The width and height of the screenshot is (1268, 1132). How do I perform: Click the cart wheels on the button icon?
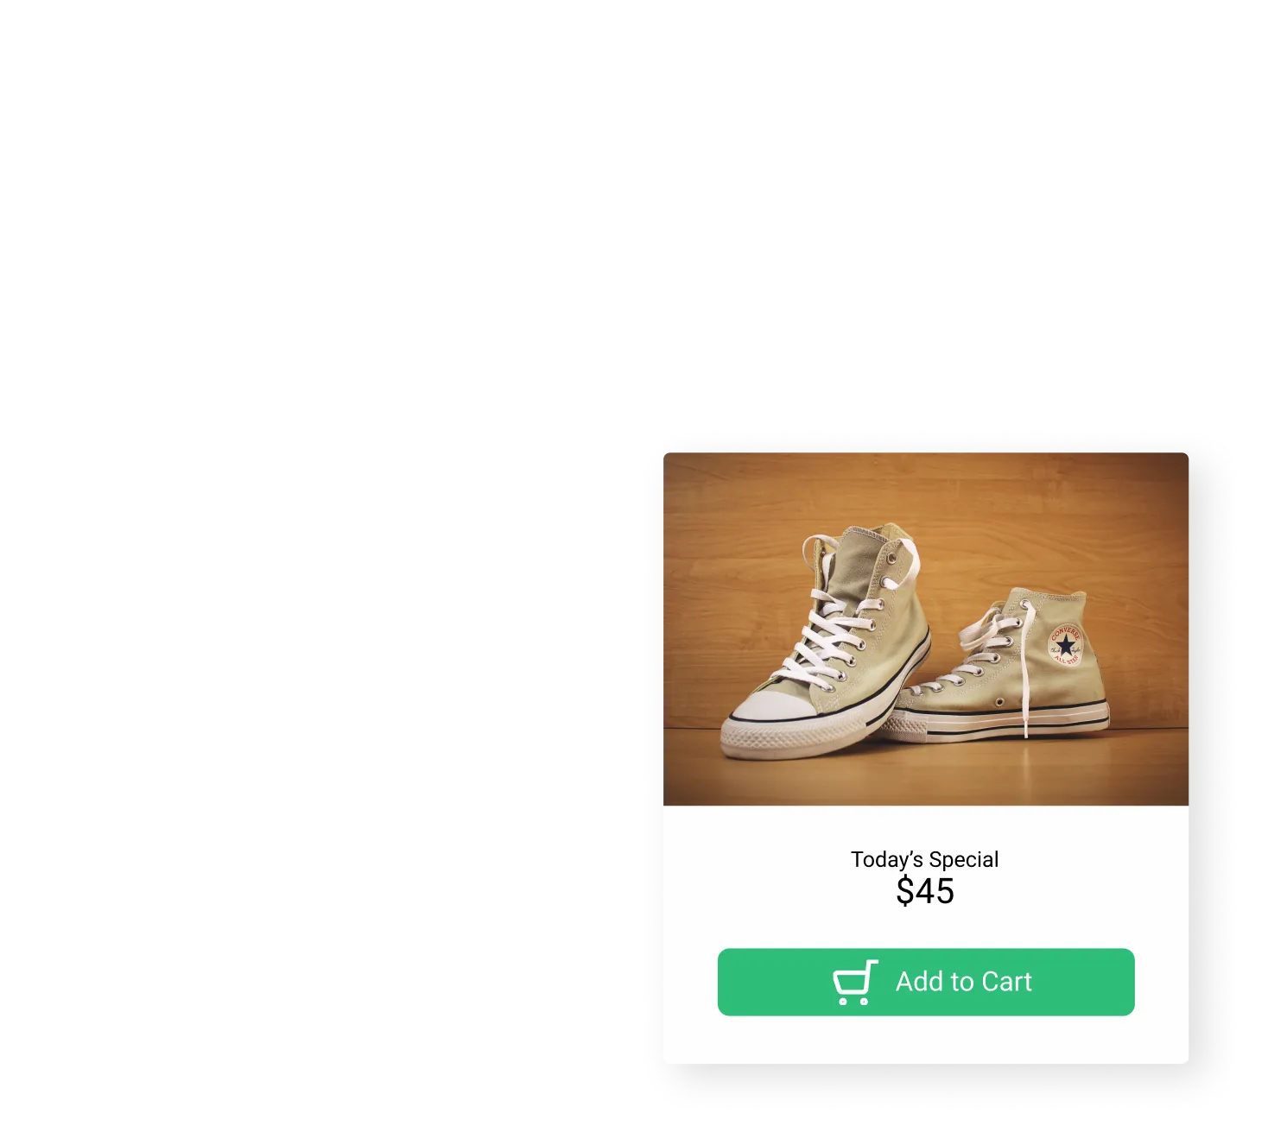coord(853,1002)
